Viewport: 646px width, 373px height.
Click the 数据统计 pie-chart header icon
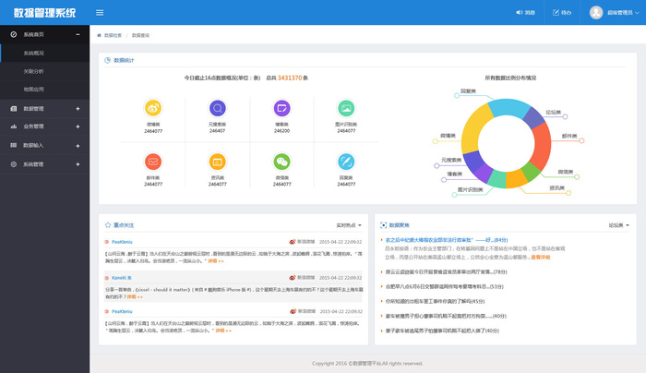pyautogui.click(x=108, y=60)
